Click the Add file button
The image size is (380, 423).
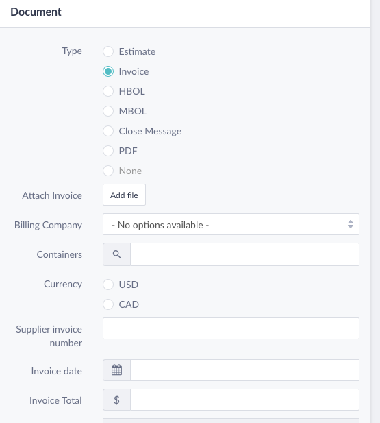click(x=124, y=195)
